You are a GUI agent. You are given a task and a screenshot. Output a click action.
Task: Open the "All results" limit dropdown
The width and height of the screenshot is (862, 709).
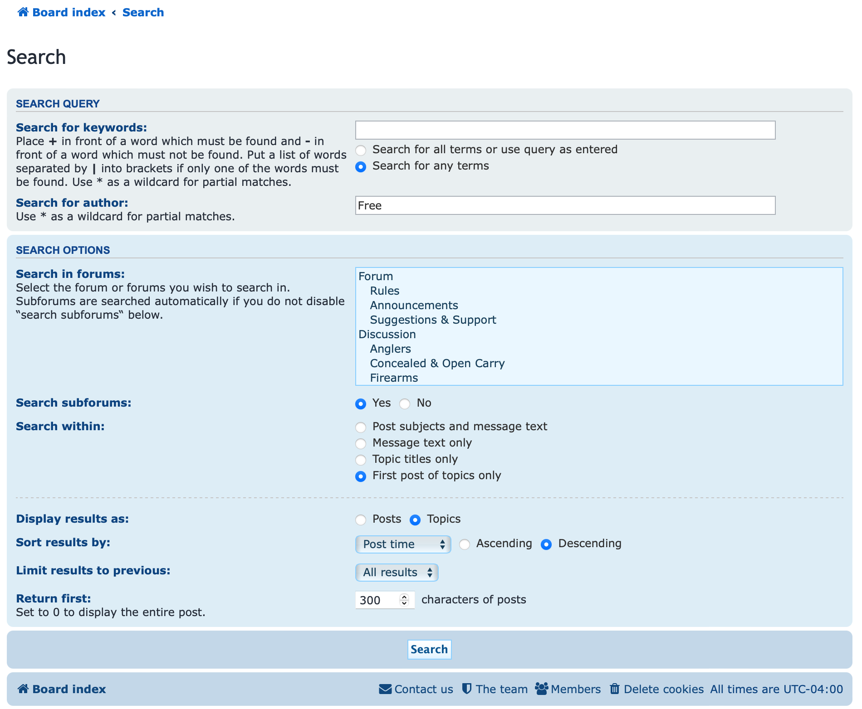click(x=396, y=572)
